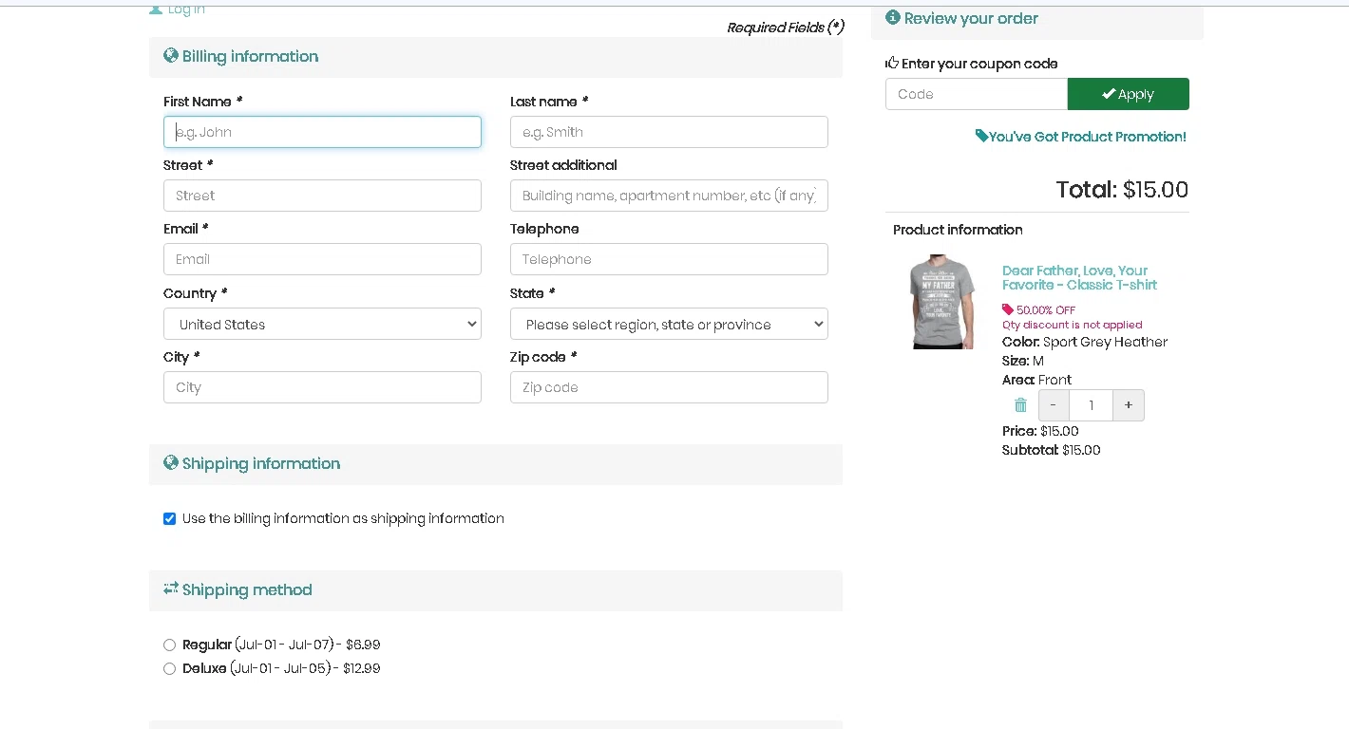Viewport: 1349px width, 729px height.
Task: Open the Country dropdown
Action: [322, 325]
